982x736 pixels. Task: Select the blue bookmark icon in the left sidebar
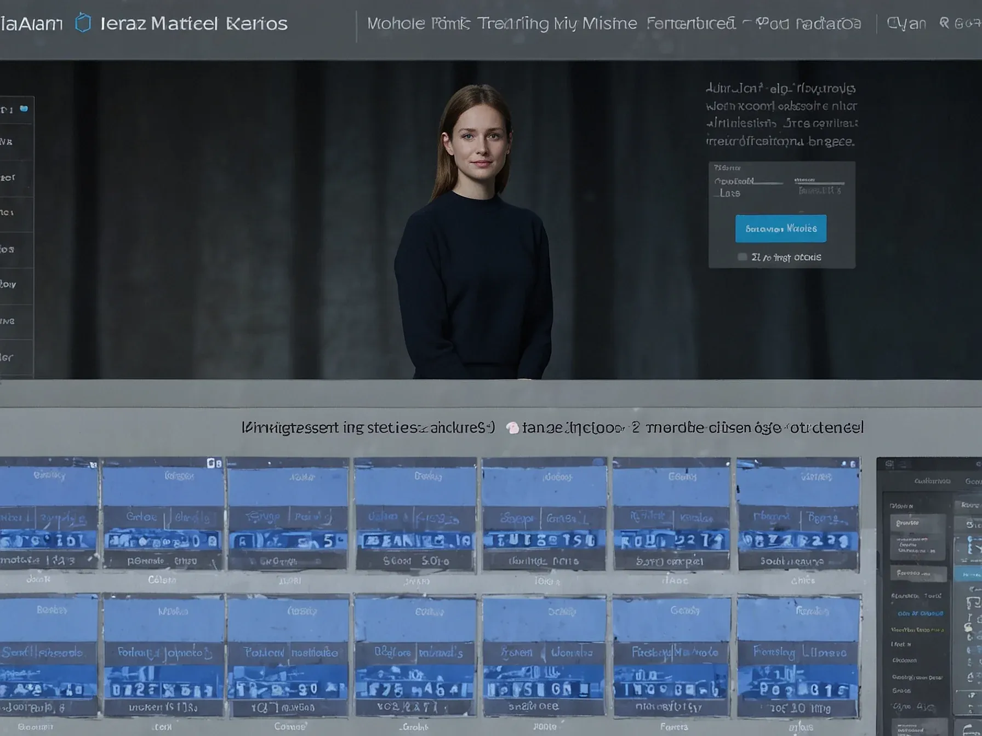tap(24, 109)
